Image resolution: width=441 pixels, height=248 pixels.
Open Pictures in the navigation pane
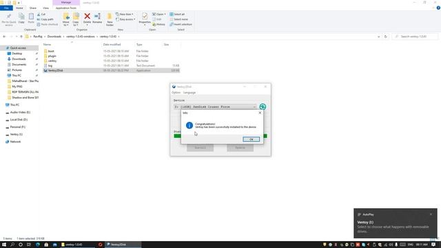coord(17,70)
